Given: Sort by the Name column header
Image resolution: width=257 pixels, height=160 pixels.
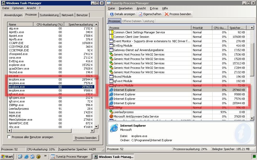Looking at the screenshot, I should pyautogui.click(x=20, y=24).
